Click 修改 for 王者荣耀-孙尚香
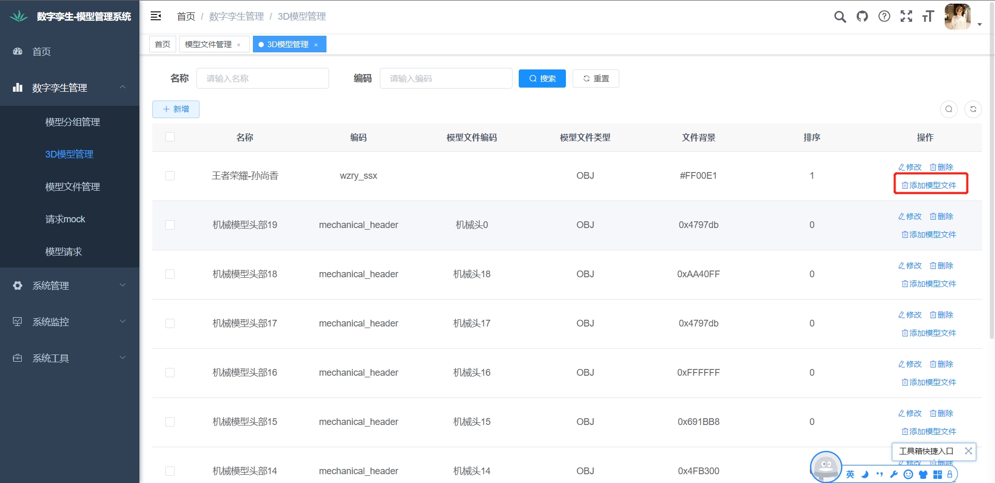The width and height of the screenshot is (995, 483). point(910,167)
